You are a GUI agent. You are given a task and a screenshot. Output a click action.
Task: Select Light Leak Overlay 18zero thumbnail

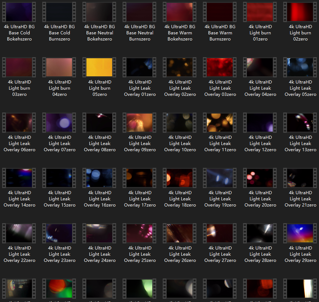[179, 178]
